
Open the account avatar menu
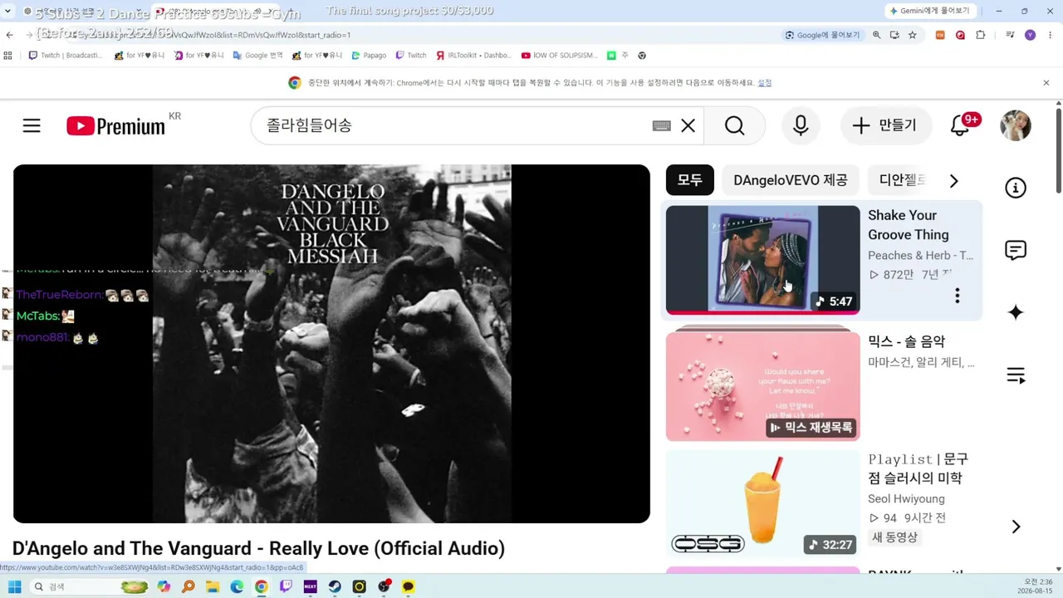pyautogui.click(x=1016, y=125)
